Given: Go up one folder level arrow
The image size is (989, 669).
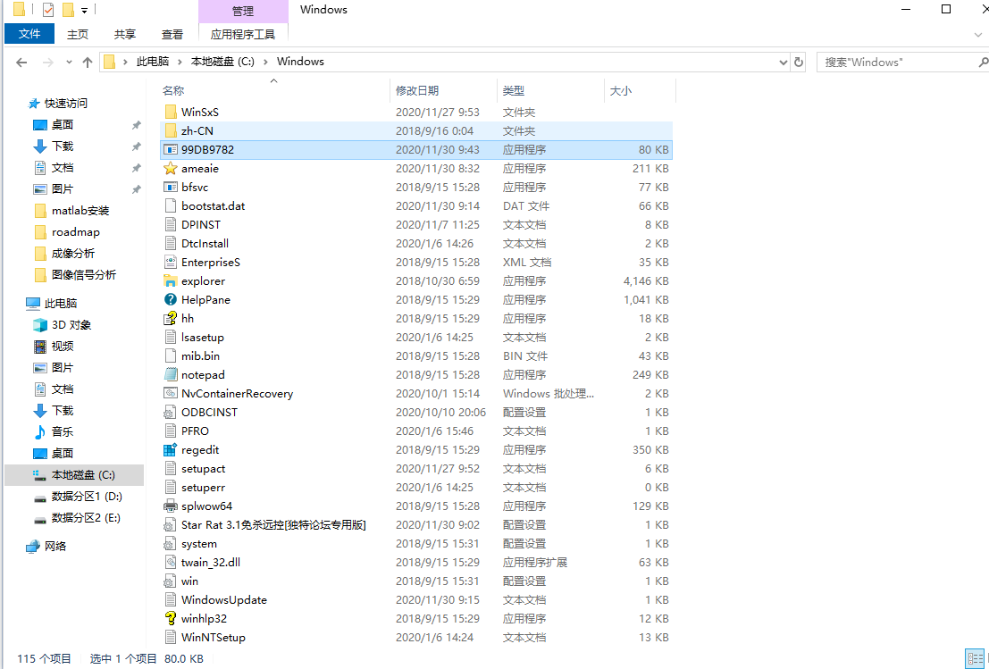Looking at the screenshot, I should coord(88,62).
